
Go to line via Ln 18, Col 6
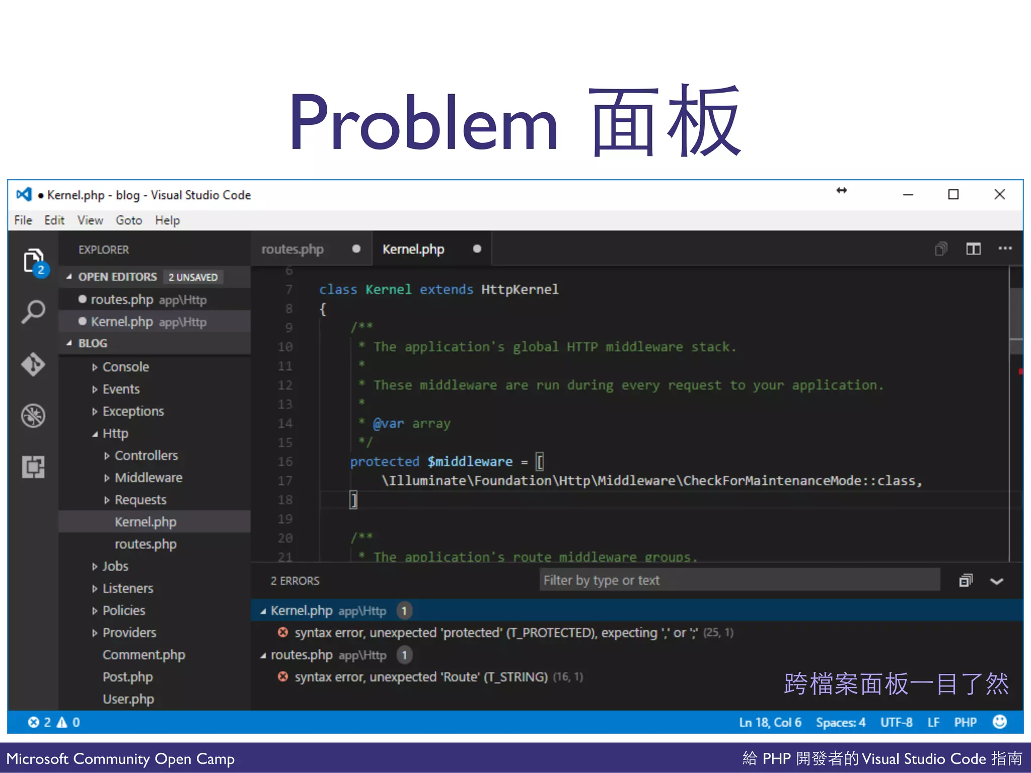pos(770,722)
